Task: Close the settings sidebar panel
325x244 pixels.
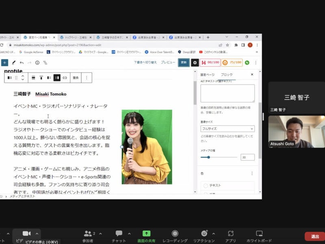Action: (x=252, y=74)
